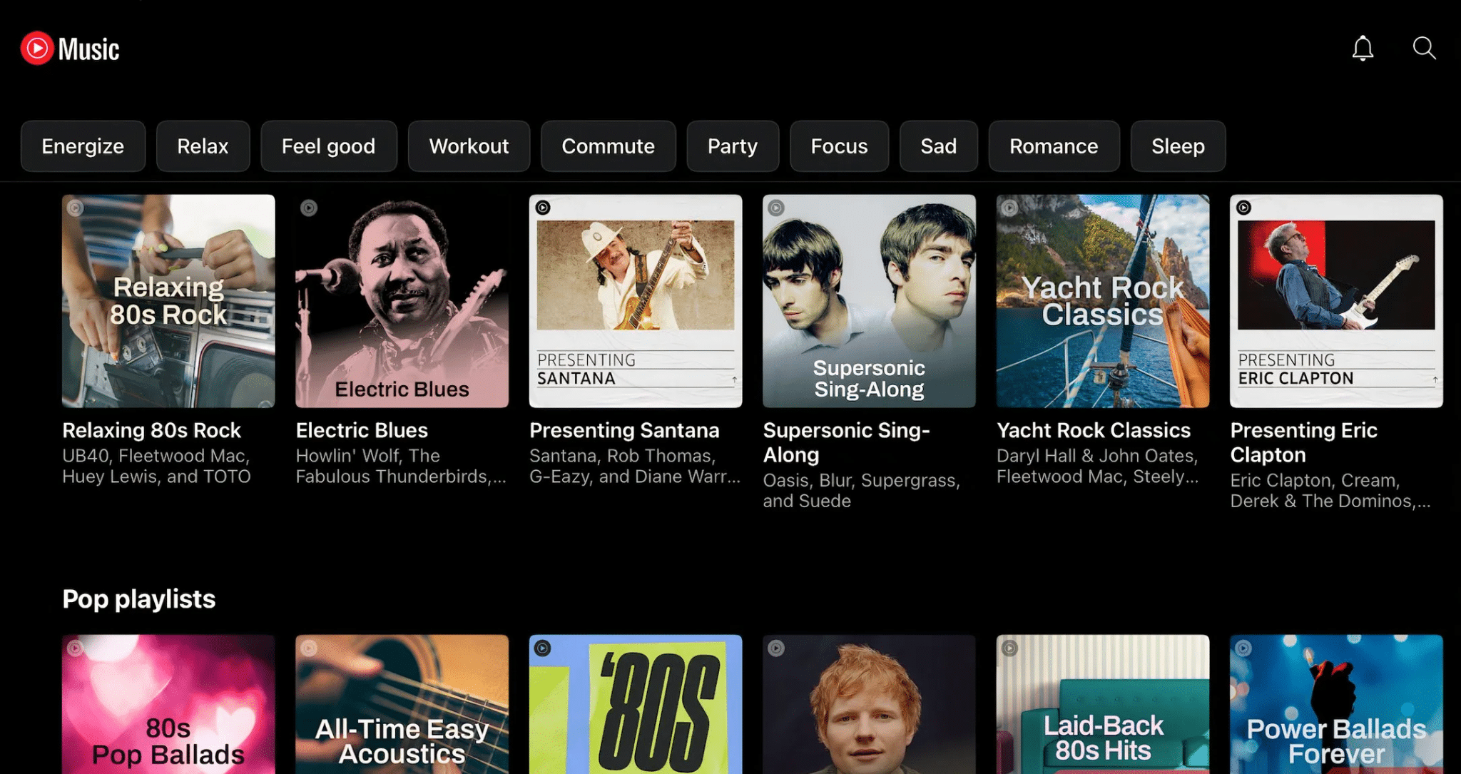Choose the Feel good filter chip

point(328,146)
